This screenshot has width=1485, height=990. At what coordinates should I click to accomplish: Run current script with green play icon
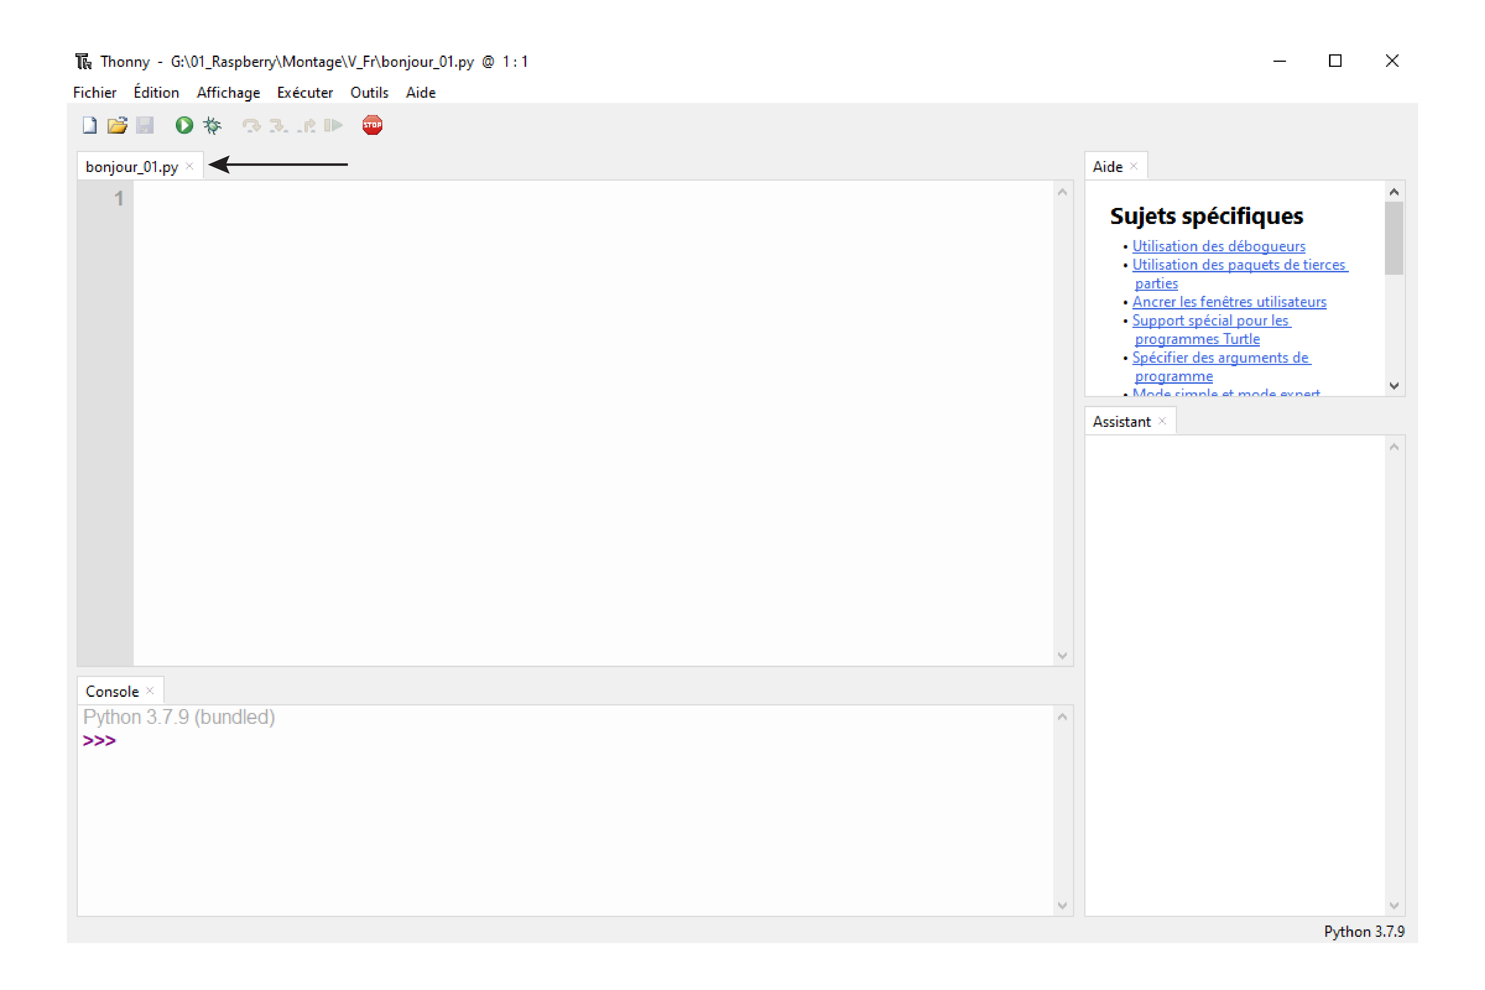pos(184,125)
